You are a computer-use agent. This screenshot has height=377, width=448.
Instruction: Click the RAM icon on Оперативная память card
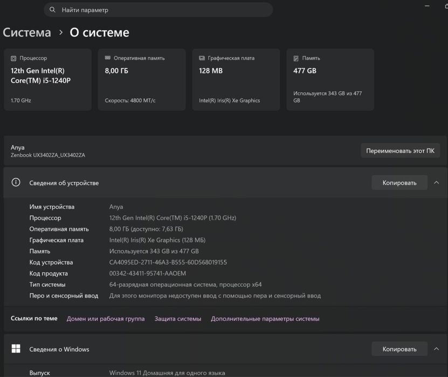click(x=107, y=58)
